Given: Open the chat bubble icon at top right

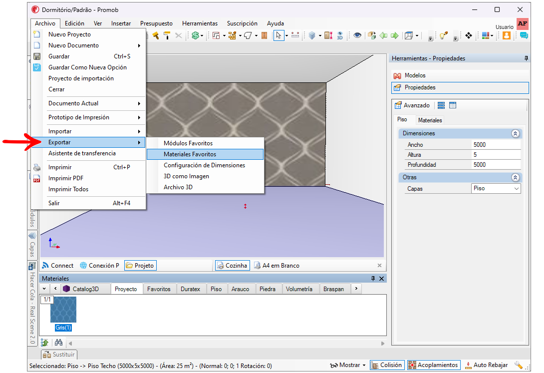Looking at the screenshot, I should (524, 35).
